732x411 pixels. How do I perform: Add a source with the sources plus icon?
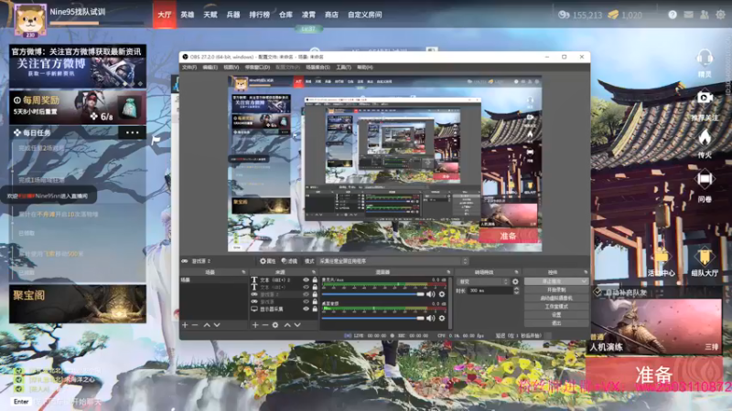click(x=255, y=325)
